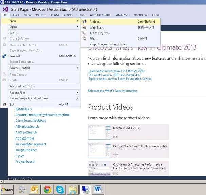Click the Visual Studio logo icon
This screenshot has width=206, height=195.
(x=5, y=9)
